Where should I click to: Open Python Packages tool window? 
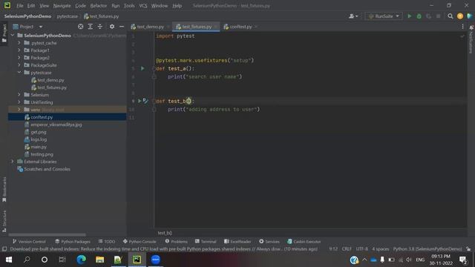[x=73, y=242]
